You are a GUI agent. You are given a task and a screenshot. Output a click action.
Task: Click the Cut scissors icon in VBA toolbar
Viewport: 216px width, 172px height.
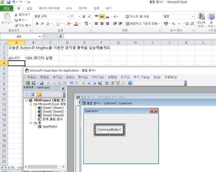click(48, 83)
